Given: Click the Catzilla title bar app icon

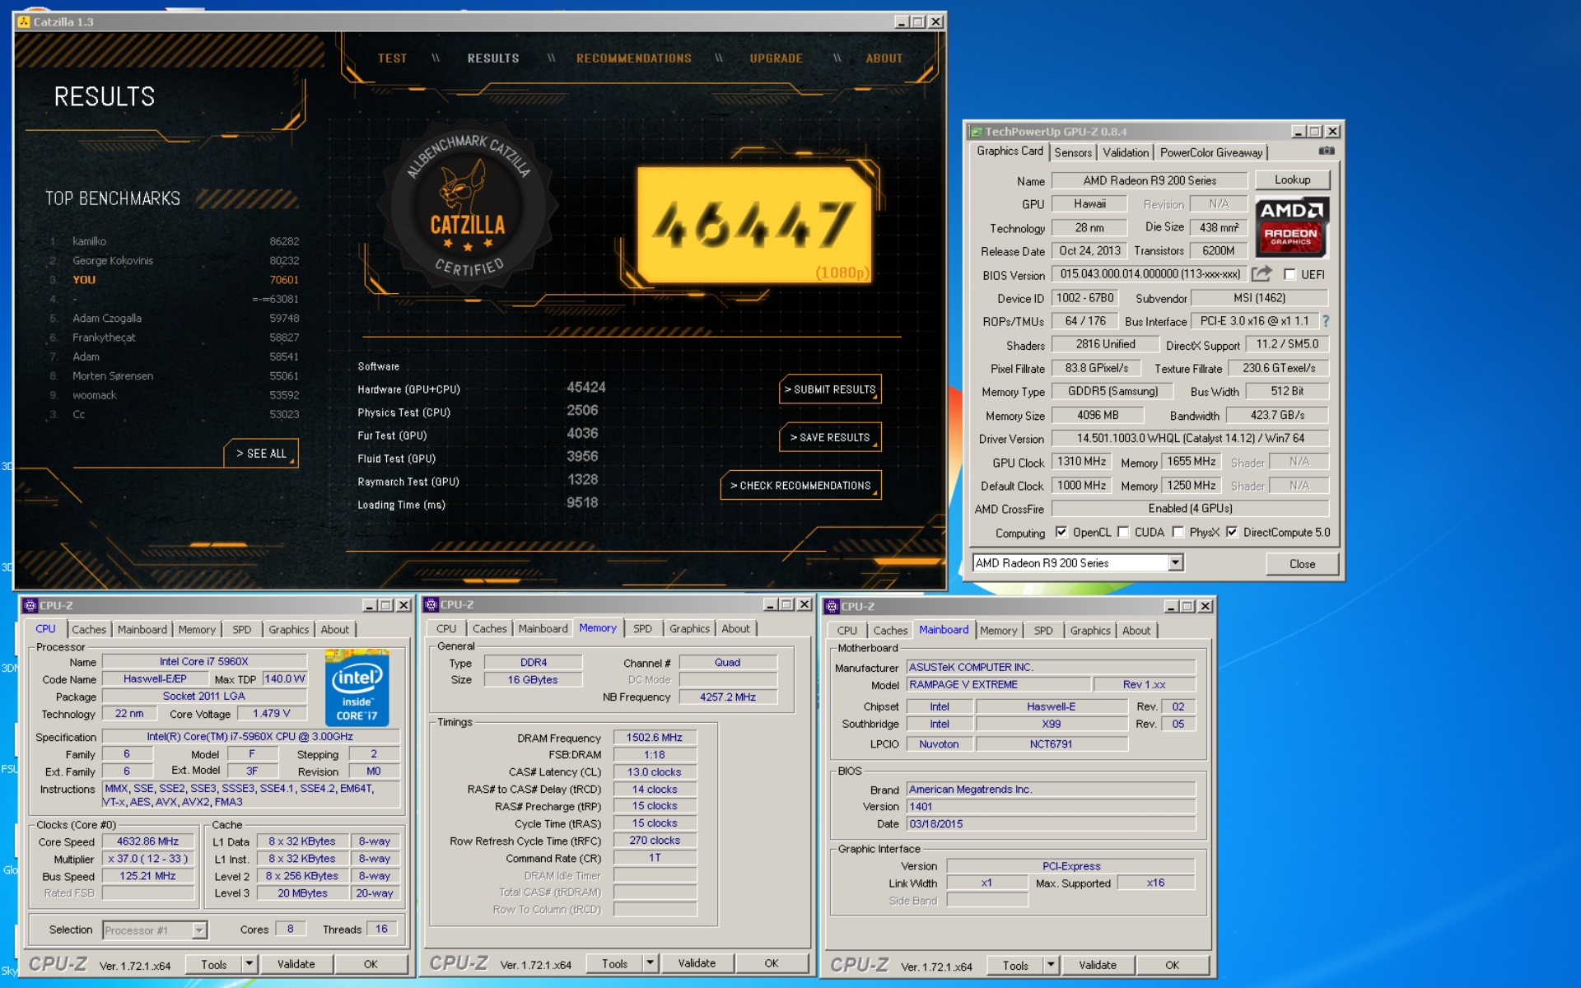Looking at the screenshot, I should click(x=24, y=22).
